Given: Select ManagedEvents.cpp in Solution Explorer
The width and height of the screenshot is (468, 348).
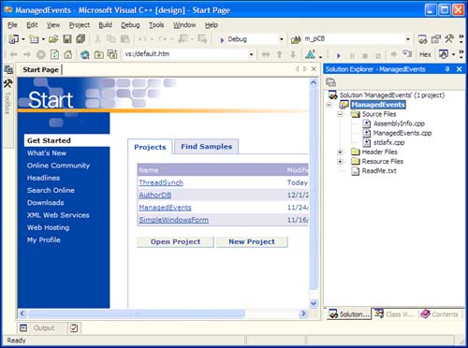Looking at the screenshot, I should [402, 133].
